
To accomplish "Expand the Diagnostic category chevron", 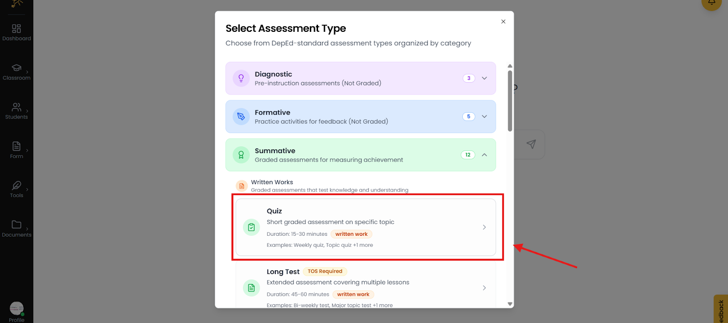I will point(485,78).
